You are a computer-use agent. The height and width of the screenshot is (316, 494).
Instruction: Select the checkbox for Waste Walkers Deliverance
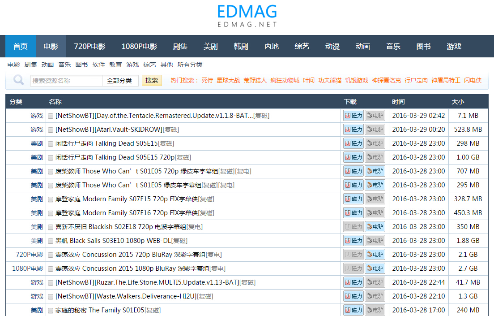[51, 296]
